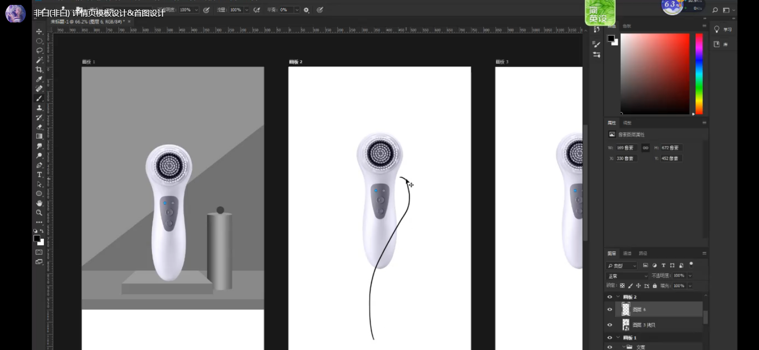Viewport: 759px width, 350px height.
Task: Collapse the 画板 2 group
Action: (618, 297)
